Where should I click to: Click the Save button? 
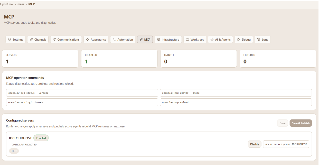click(283, 123)
